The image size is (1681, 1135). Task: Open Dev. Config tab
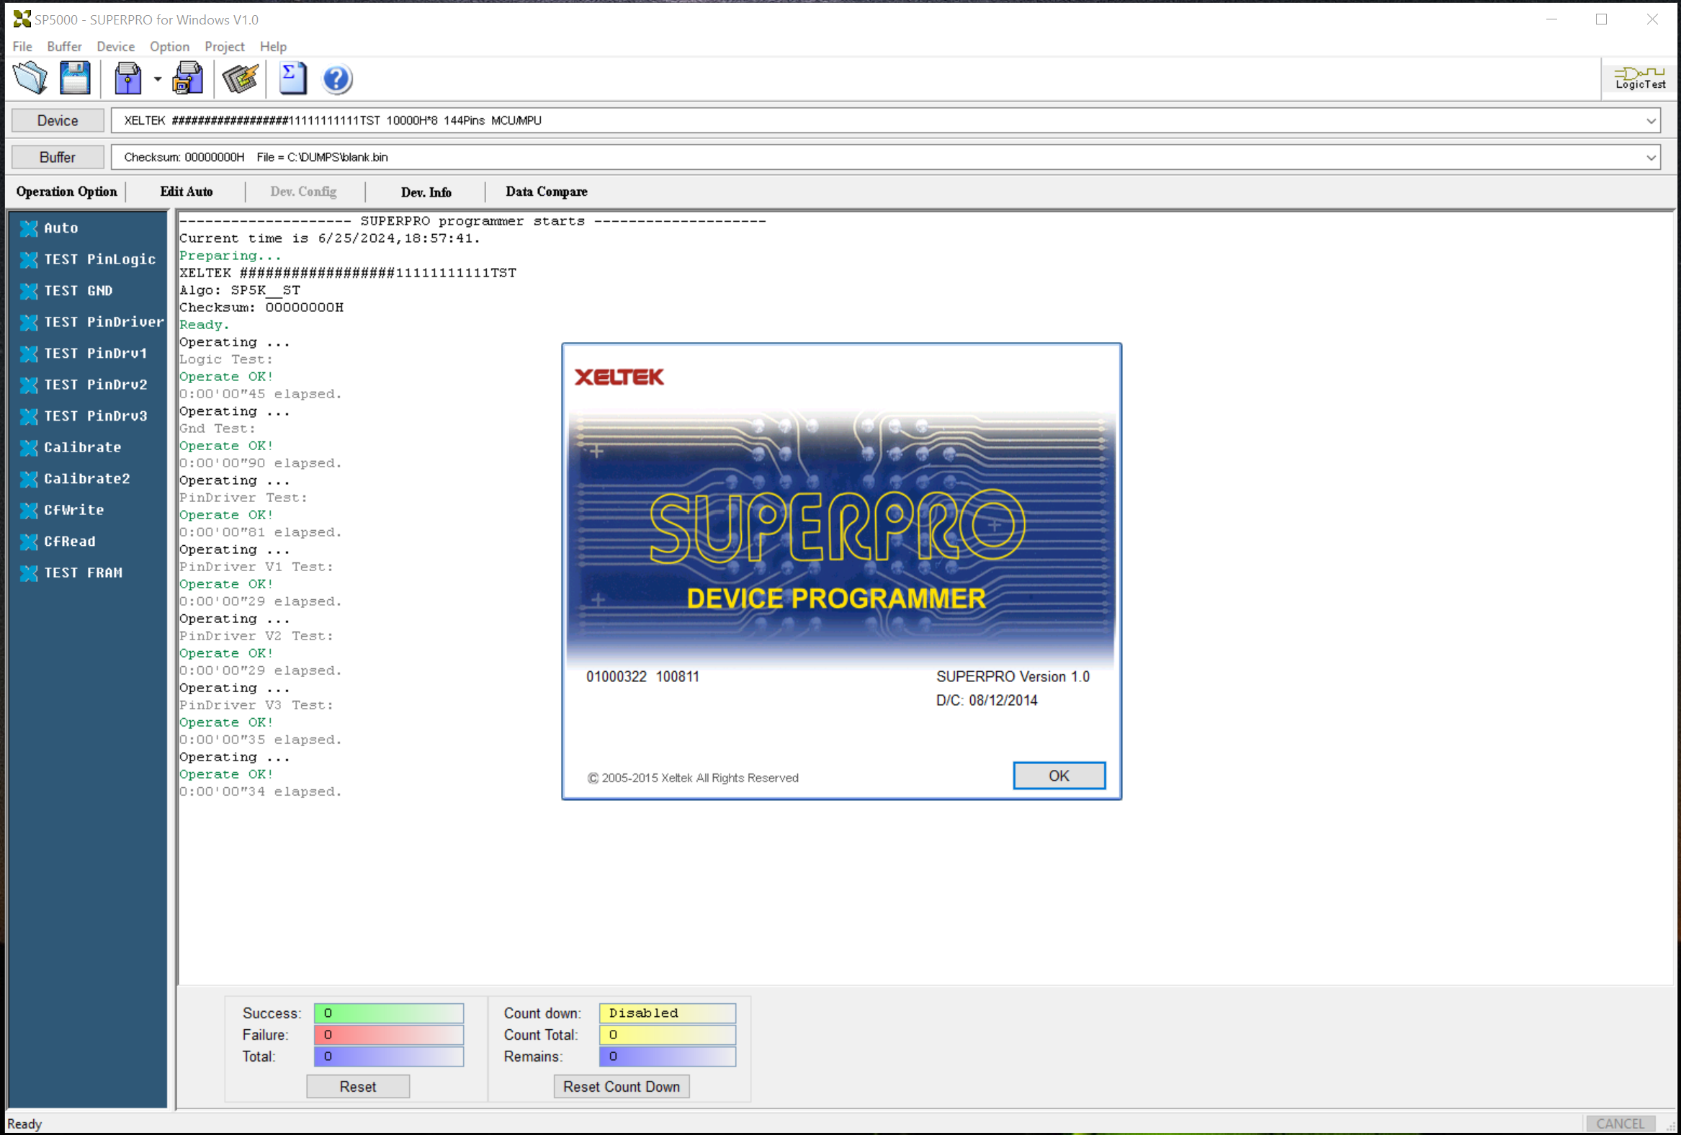click(303, 192)
